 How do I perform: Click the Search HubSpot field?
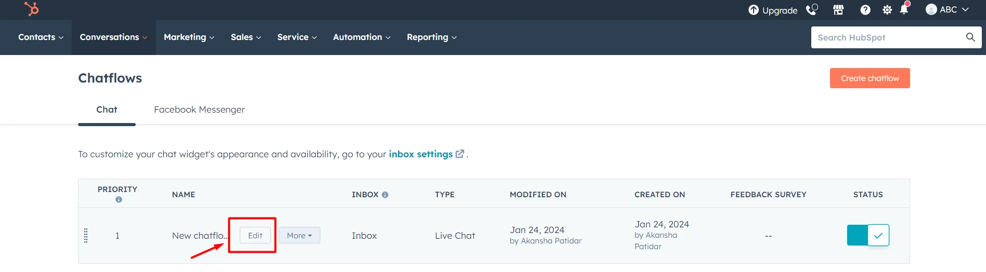click(887, 37)
